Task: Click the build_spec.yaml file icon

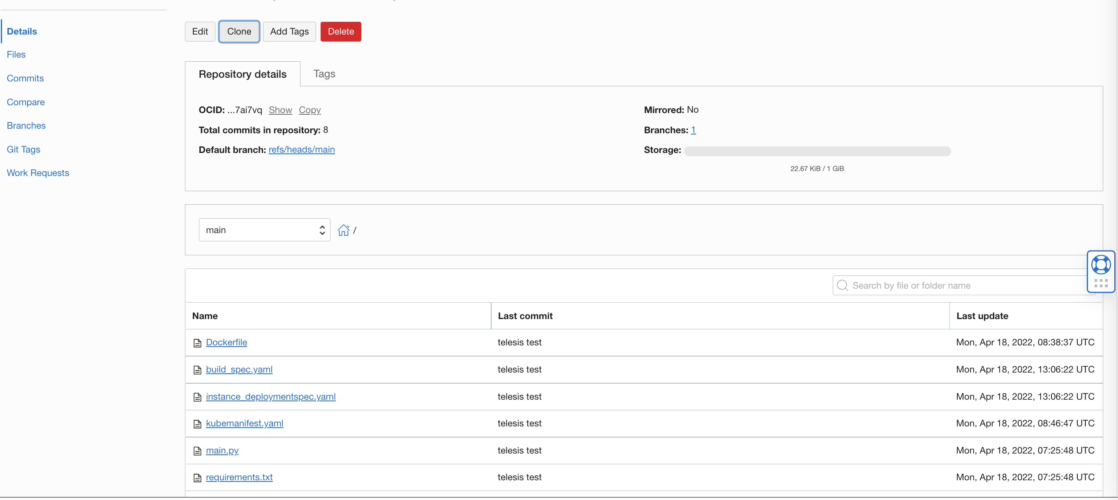Action: [x=197, y=370]
